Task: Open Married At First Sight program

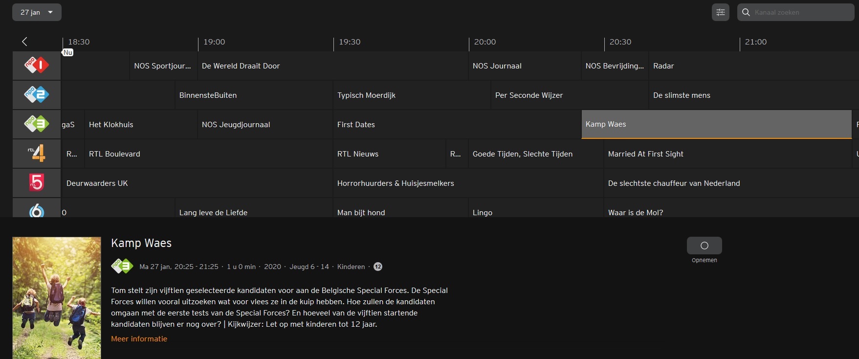Action: (728, 154)
